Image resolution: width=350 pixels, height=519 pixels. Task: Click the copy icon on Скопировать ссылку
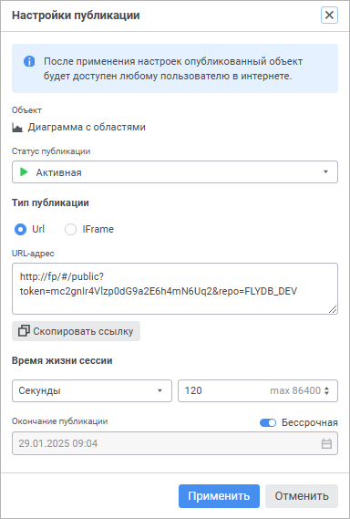pyautogui.click(x=24, y=331)
